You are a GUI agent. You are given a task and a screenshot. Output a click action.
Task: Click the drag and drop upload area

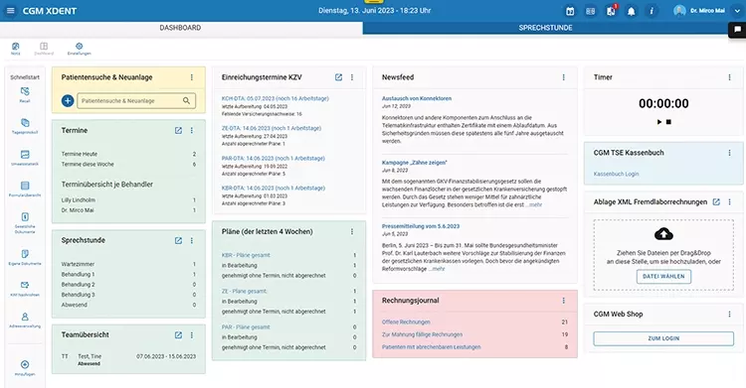663,255
